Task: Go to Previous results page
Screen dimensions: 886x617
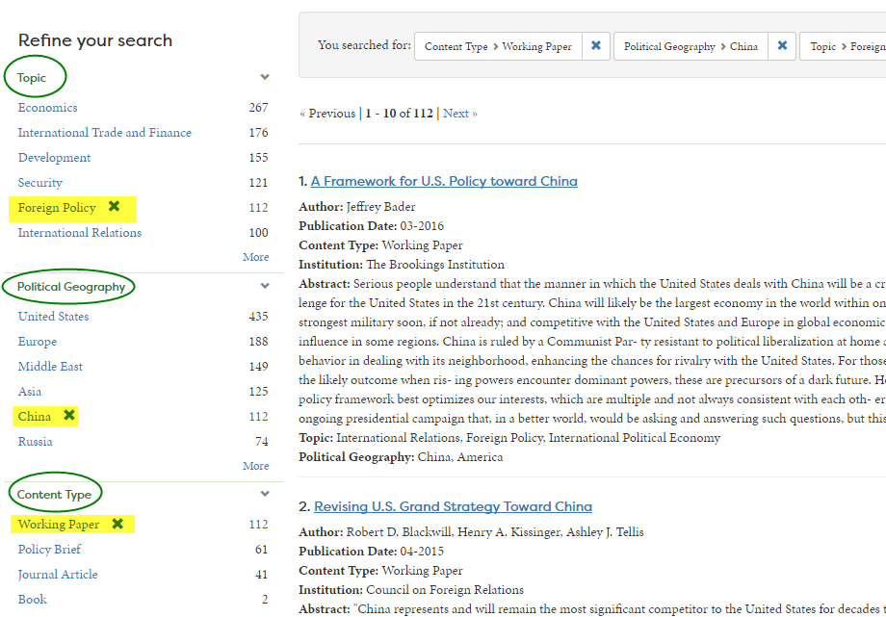Action: click(x=327, y=114)
